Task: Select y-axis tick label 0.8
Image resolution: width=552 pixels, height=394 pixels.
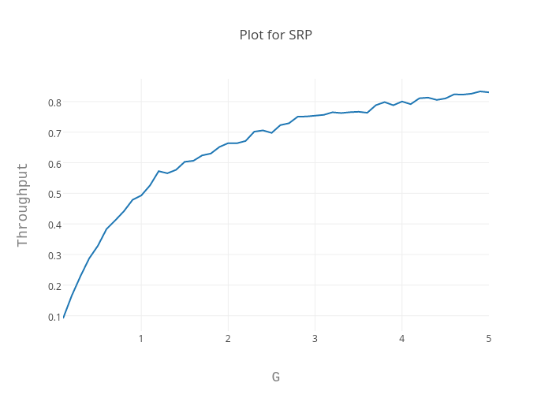Action: [54, 102]
